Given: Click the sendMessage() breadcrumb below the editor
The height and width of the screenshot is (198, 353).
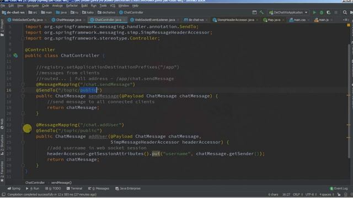Looking at the screenshot, I should click(x=61, y=183).
